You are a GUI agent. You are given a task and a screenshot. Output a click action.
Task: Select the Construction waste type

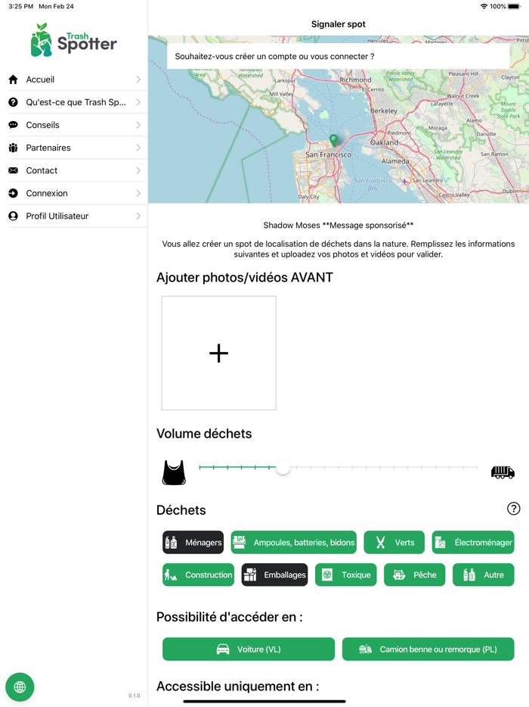pyautogui.click(x=199, y=575)
